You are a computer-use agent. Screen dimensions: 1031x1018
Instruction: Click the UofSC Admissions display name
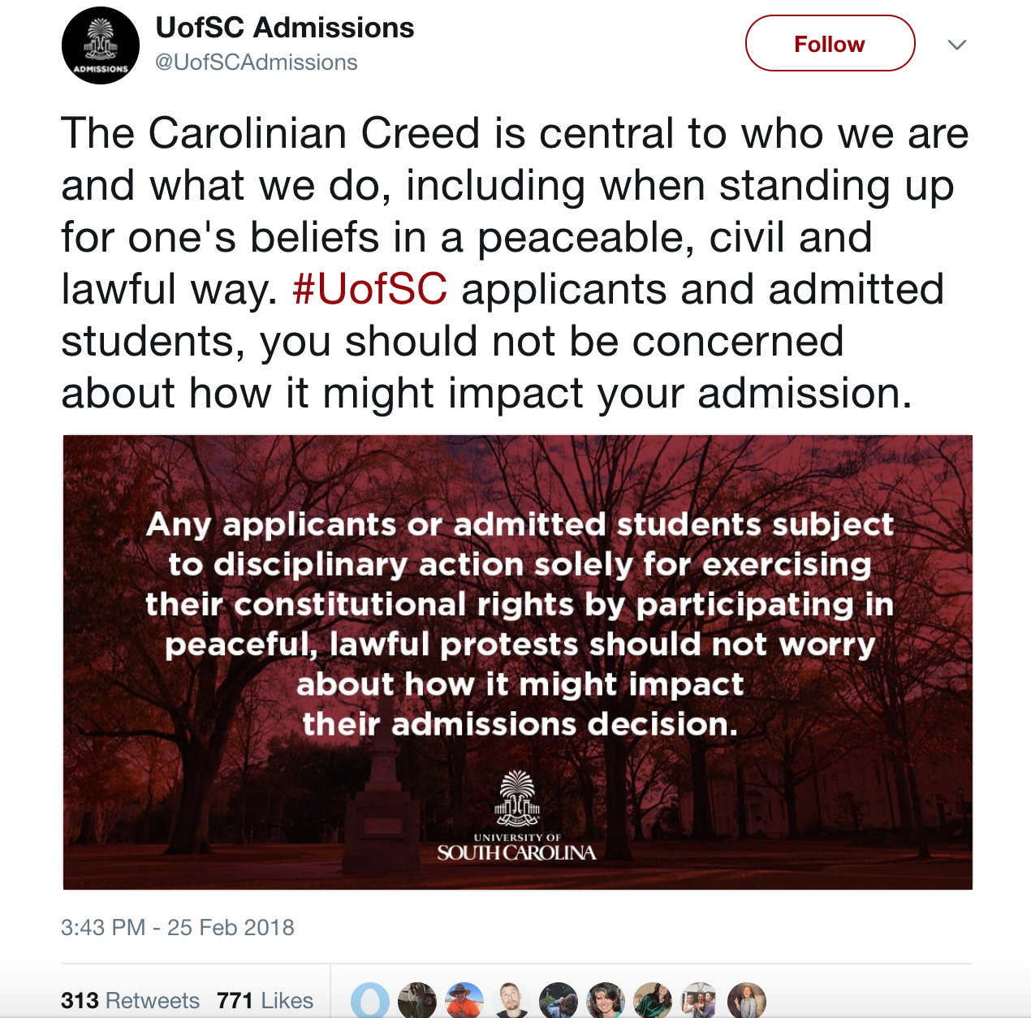tap(284, 28)
